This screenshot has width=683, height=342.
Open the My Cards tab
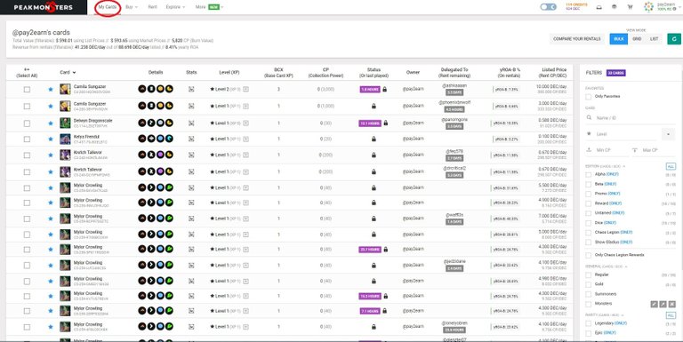coord(107,7)
